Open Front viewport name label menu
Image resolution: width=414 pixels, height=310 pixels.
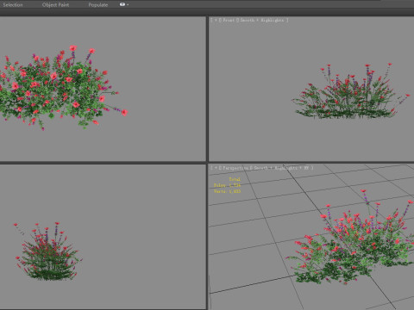[229, 20]
